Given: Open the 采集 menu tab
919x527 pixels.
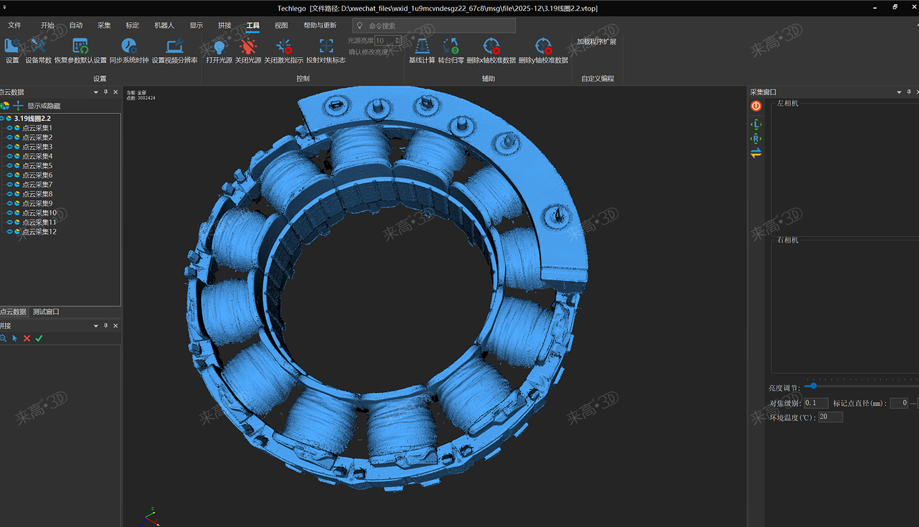Looking at the screenshot, I should pyautogui.click(x=104, y=26).
